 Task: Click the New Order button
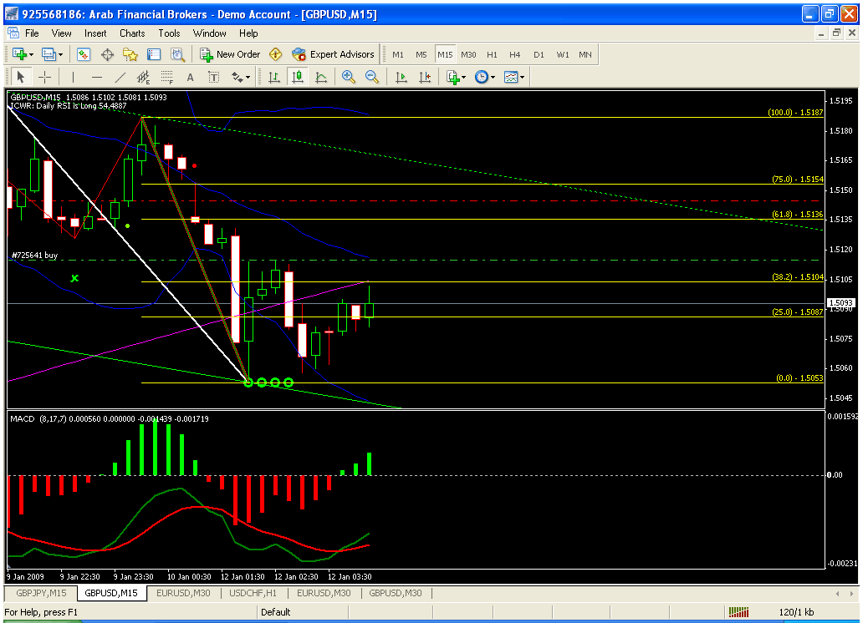pos(230,54)
